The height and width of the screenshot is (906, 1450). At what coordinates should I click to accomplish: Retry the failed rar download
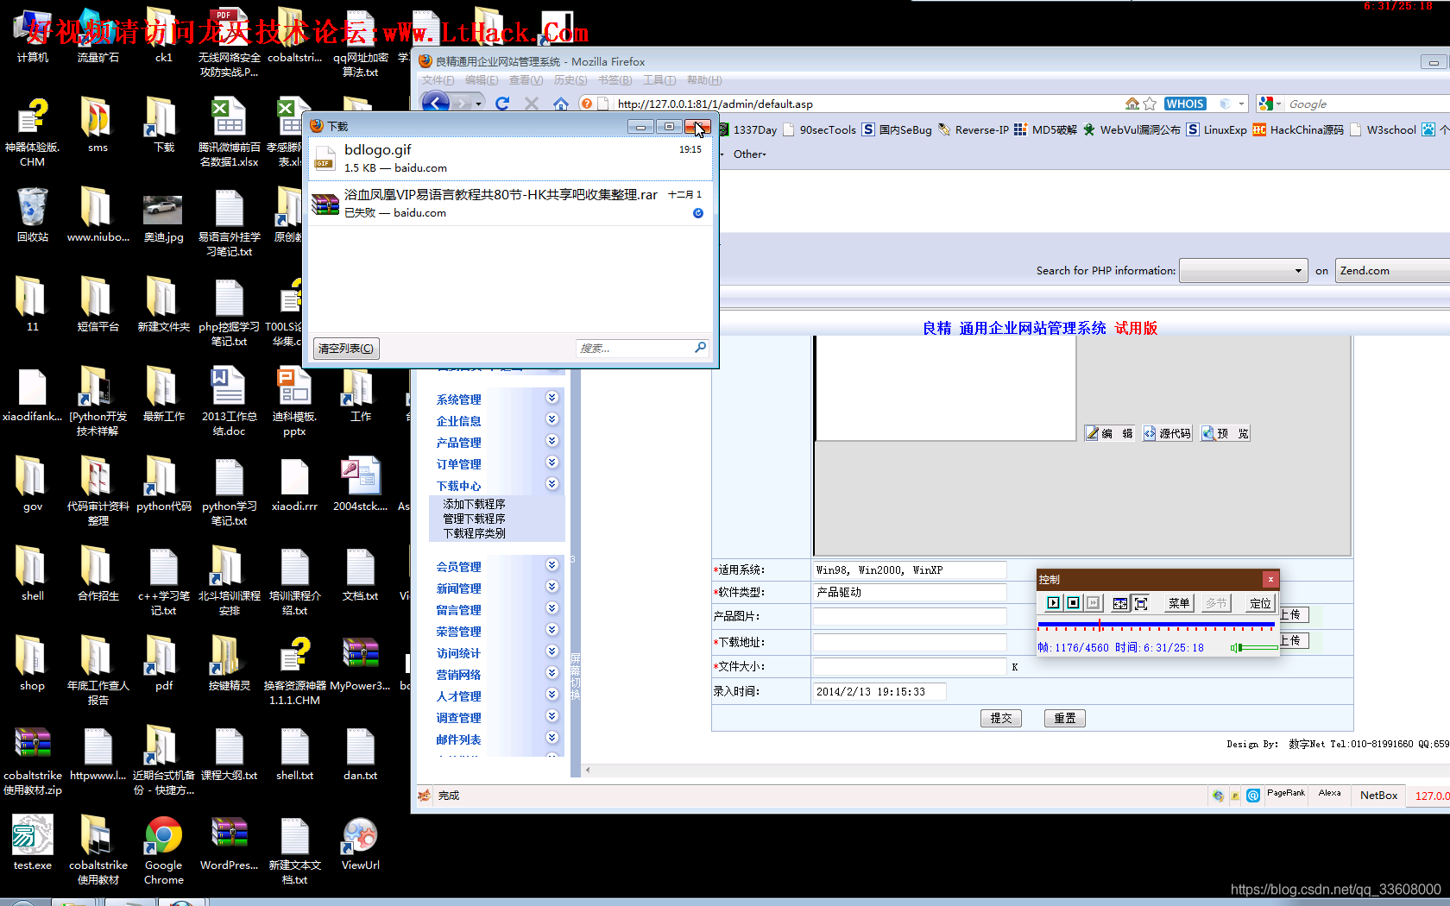coord(698,213)
